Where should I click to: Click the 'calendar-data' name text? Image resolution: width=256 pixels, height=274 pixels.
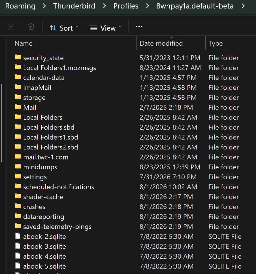pos(44,78)
